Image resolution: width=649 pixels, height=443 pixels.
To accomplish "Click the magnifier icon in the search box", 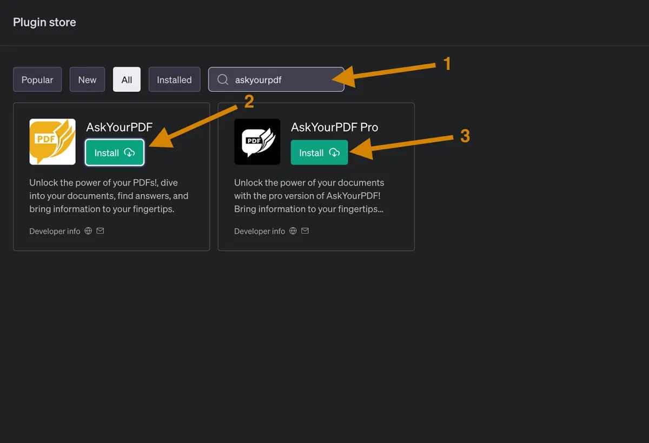I will (223, 80).
